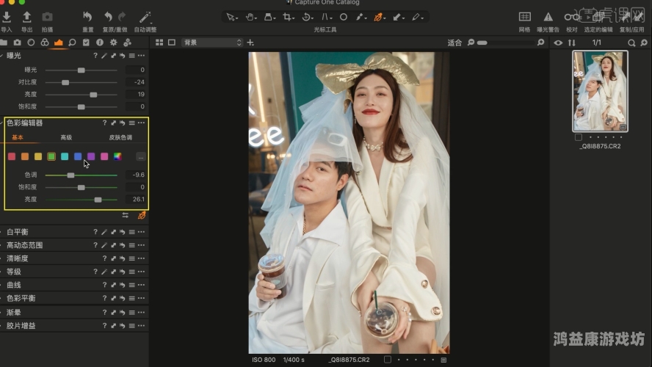Open the 背景 layer dropdown
This screenshot has width=652, height=367.
point(212,43)
